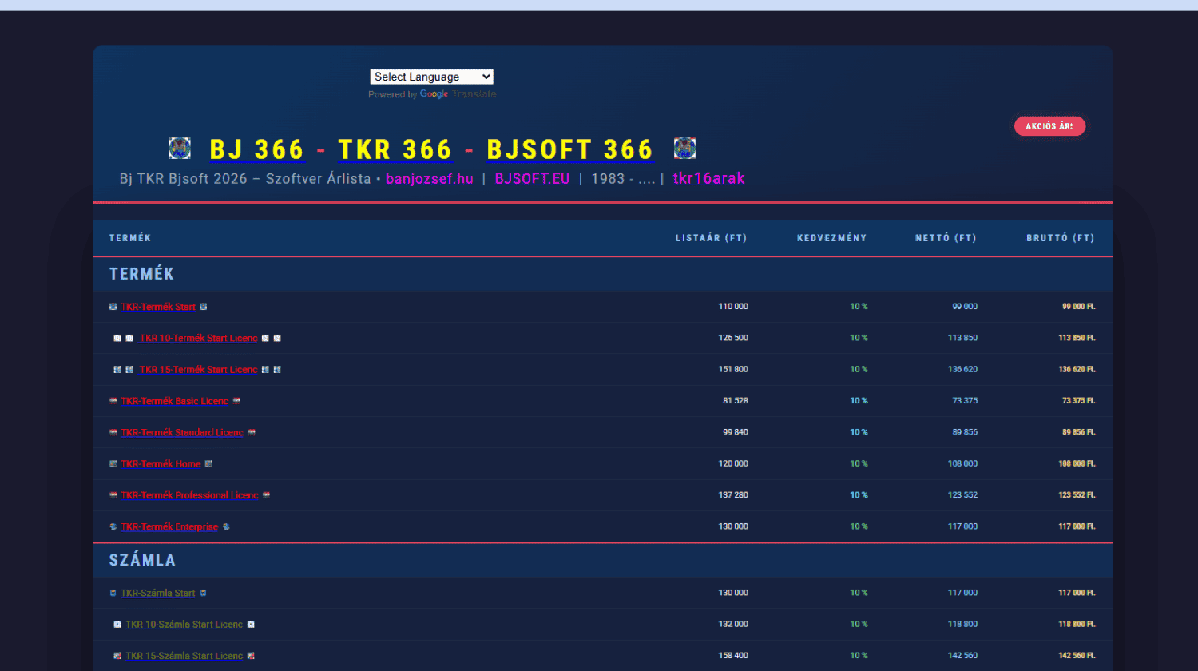Click the logo image left of BJ 366 title
1198x671 pixels.
180,149
